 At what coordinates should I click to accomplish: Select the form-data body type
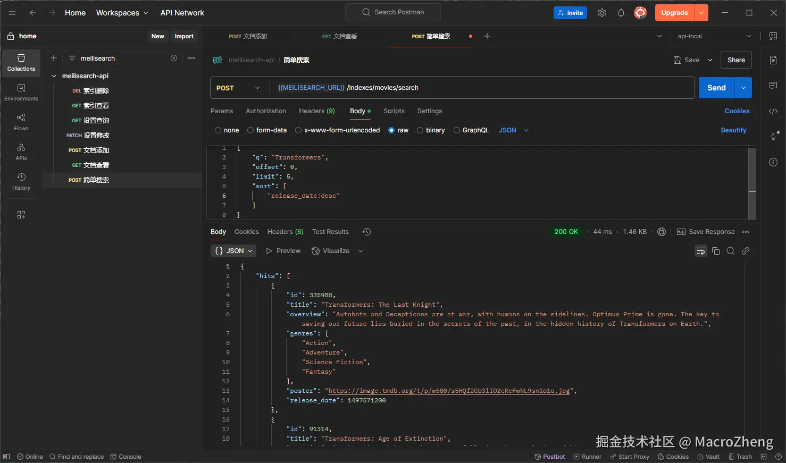(250, 130)
